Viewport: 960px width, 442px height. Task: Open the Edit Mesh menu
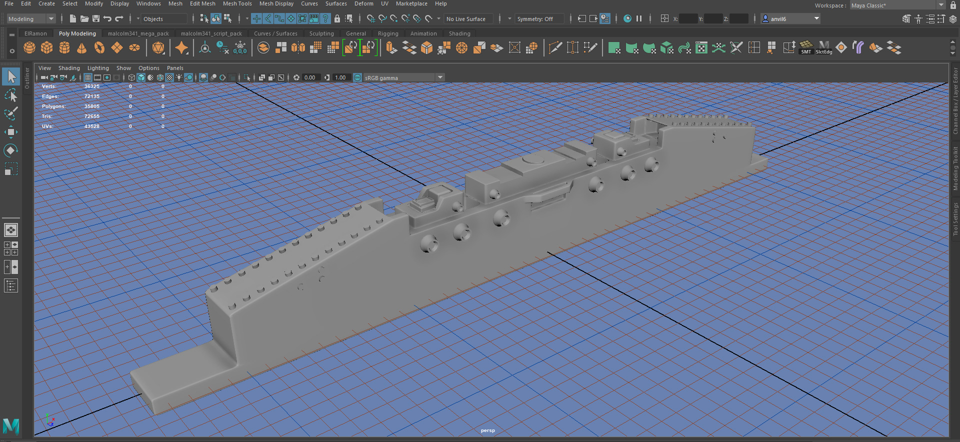pyautogui.click(x=202, y=3)
